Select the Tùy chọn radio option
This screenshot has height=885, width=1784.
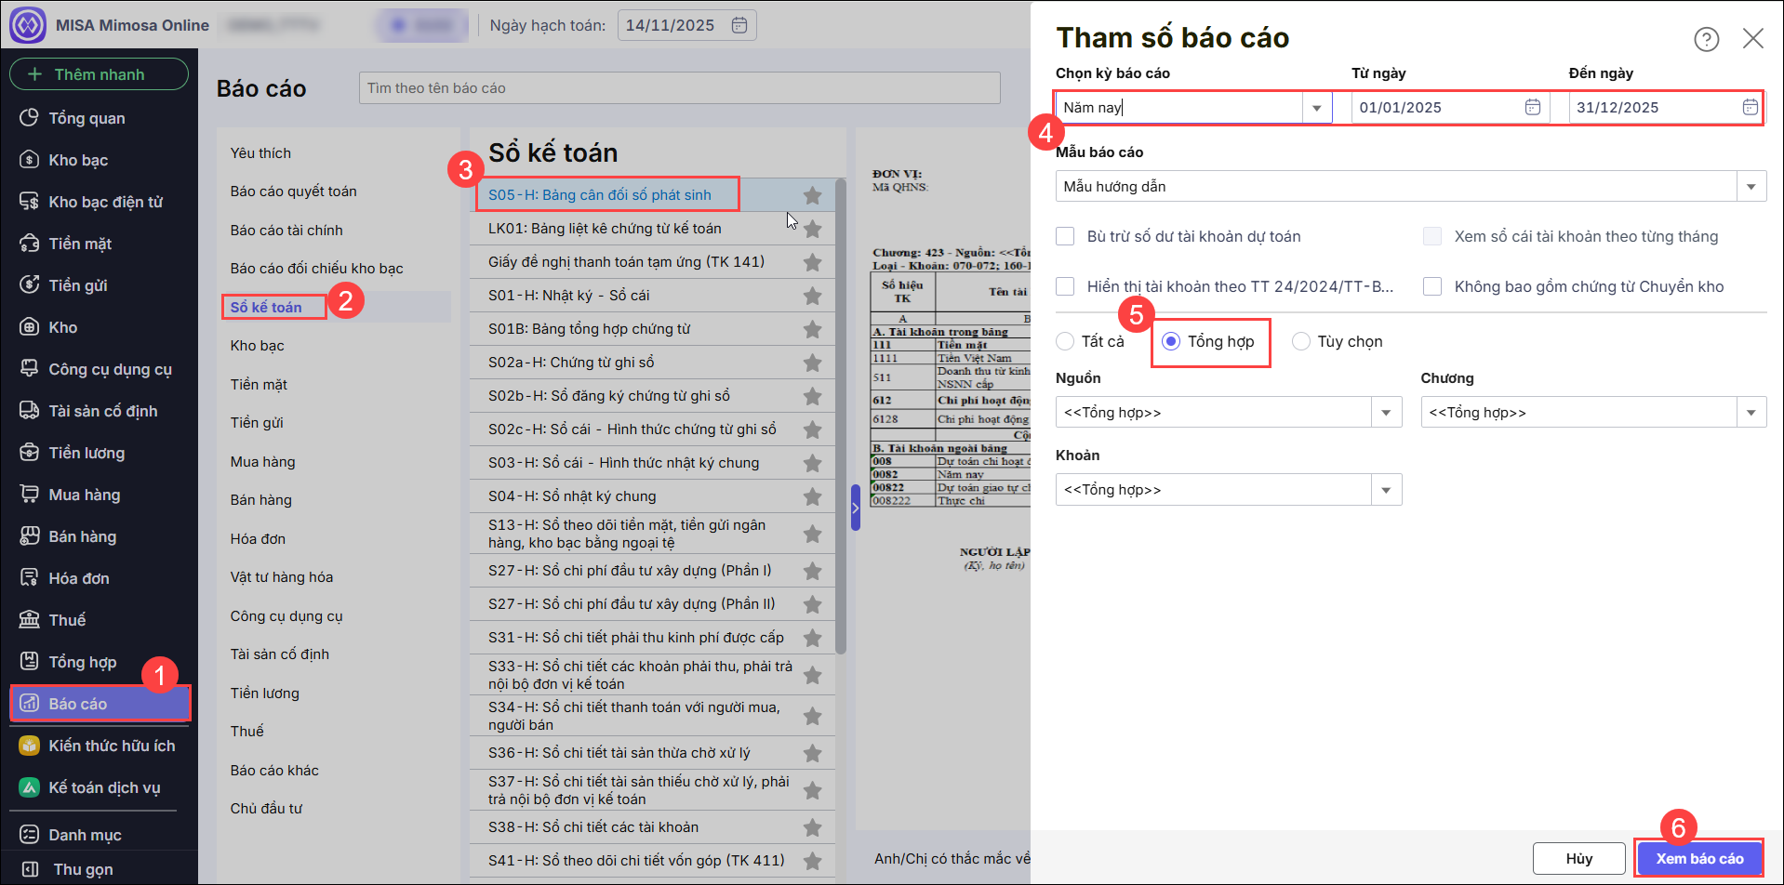(1300, 341)
